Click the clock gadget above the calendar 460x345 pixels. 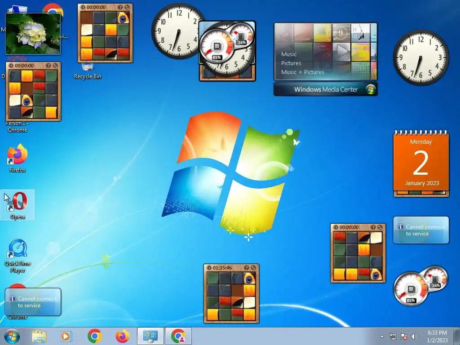click(420, 57)
